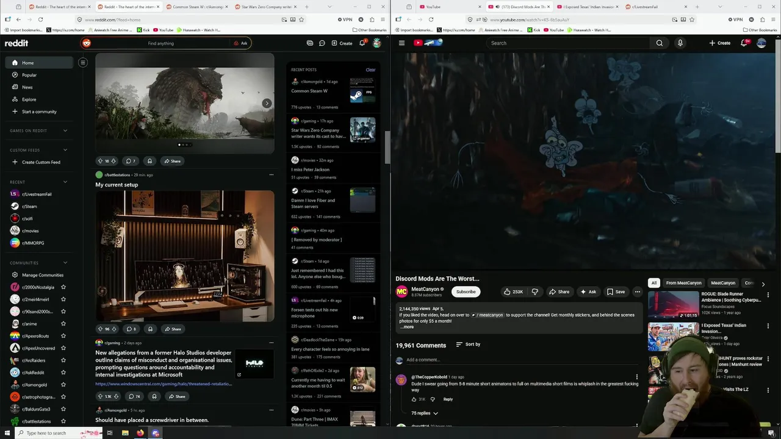Favorite r/anime community star
Viewport: 781px width, 439px height.
point(63,324)
